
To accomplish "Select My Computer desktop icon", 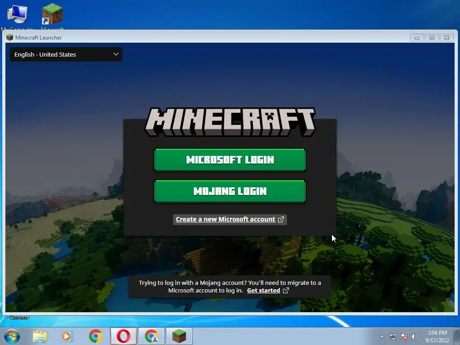I will 18,16.
